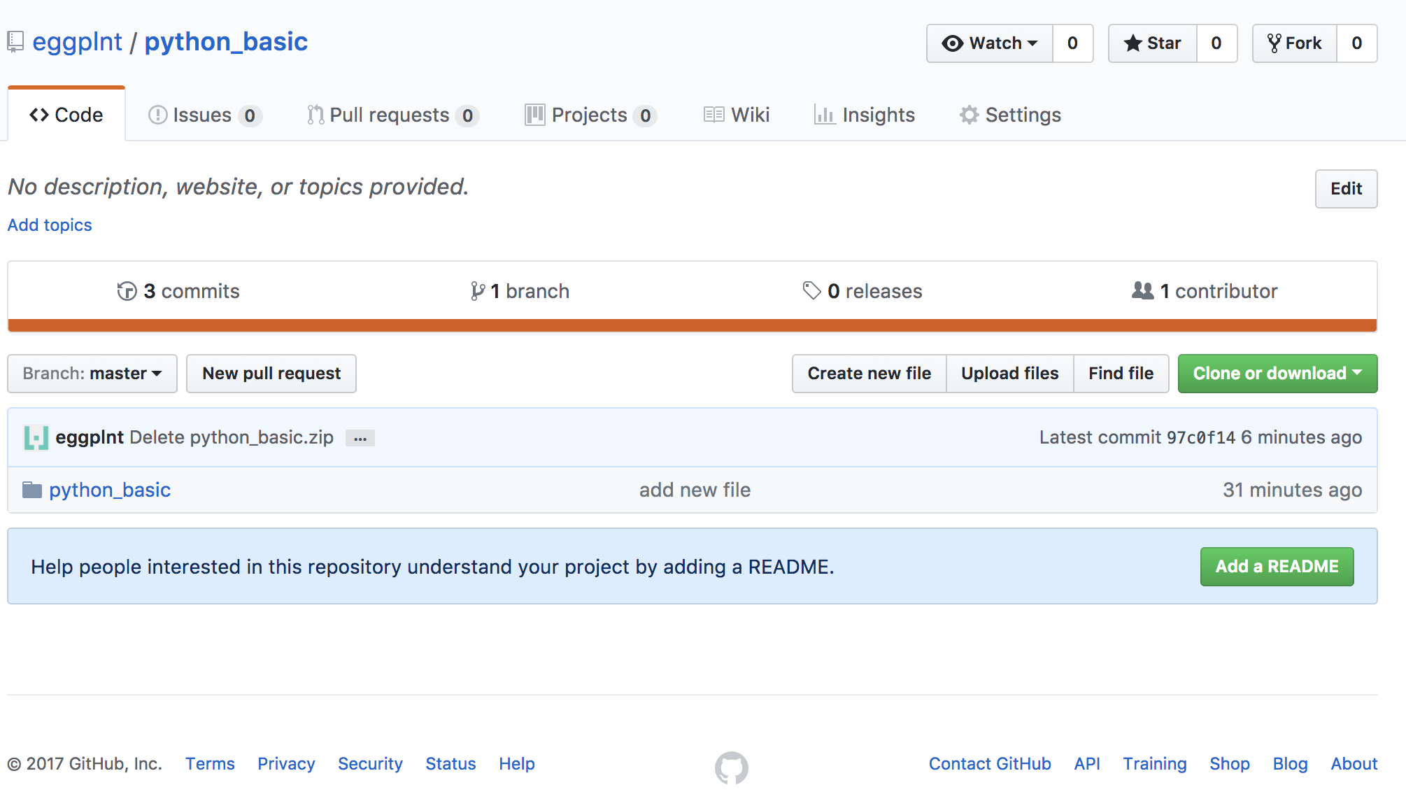Switch to the Pull requests tab
The height and width of the screenshot is (792, 1406).
pyautogui.click(x=393, y=115)
